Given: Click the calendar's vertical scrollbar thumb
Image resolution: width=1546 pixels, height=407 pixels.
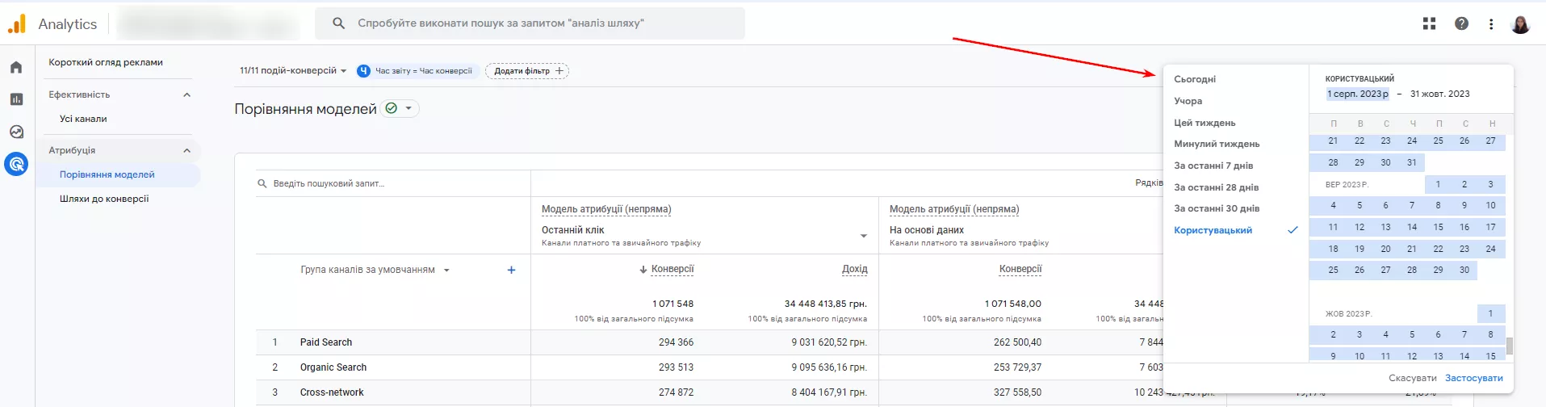Looking at the screenshot, I should pyautogui.click(x=1509, y=346).
